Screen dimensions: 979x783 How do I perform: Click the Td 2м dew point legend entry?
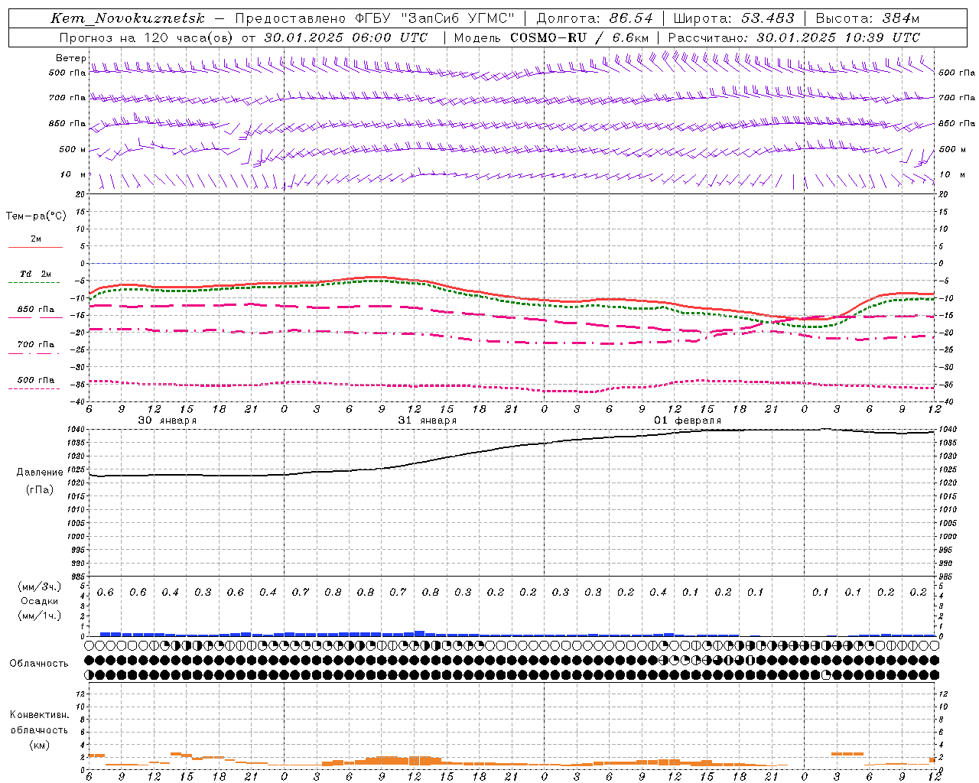coord(36,274)
